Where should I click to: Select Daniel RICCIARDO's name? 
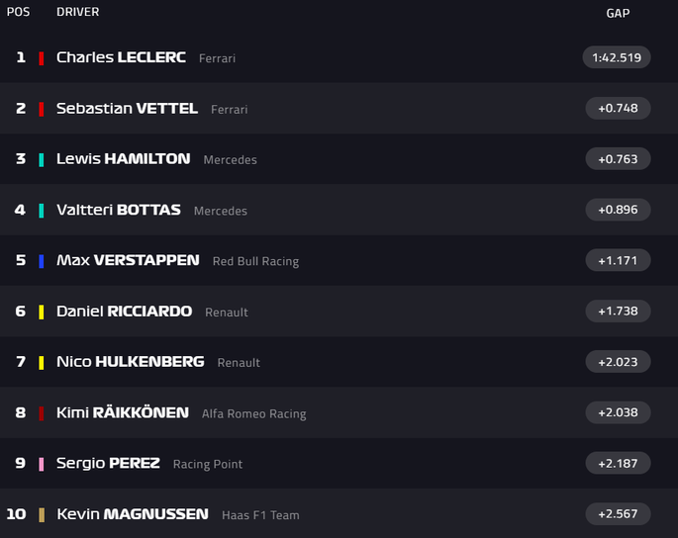124,312
